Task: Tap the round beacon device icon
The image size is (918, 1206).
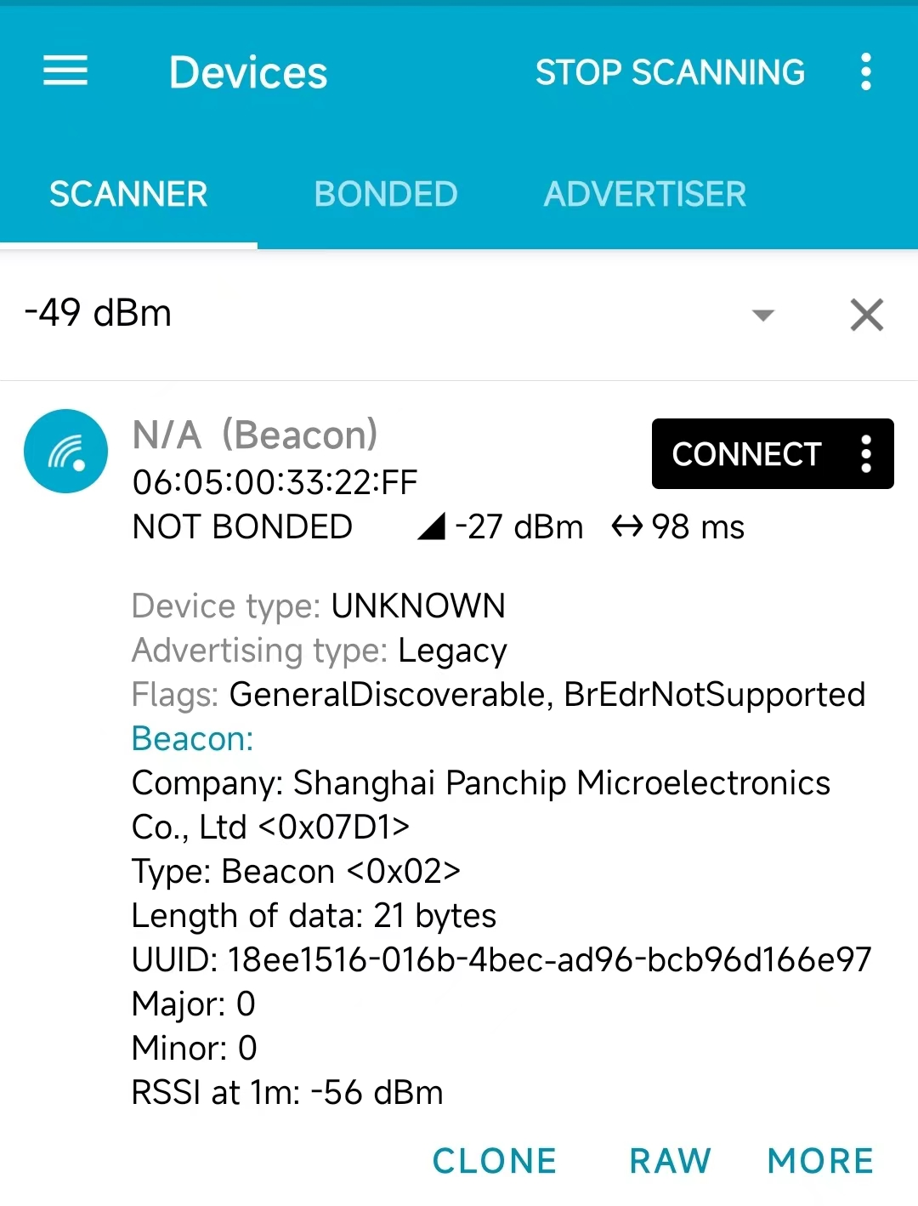Action: [x=66, y=452]
